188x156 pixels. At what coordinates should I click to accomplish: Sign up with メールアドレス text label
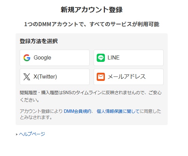(x=127, y=76)
